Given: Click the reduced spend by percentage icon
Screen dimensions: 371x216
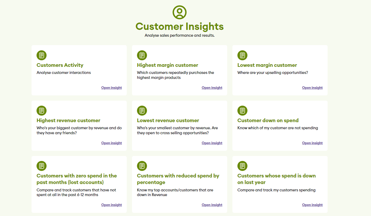Looking at the screenshot, I should [142, 166].
